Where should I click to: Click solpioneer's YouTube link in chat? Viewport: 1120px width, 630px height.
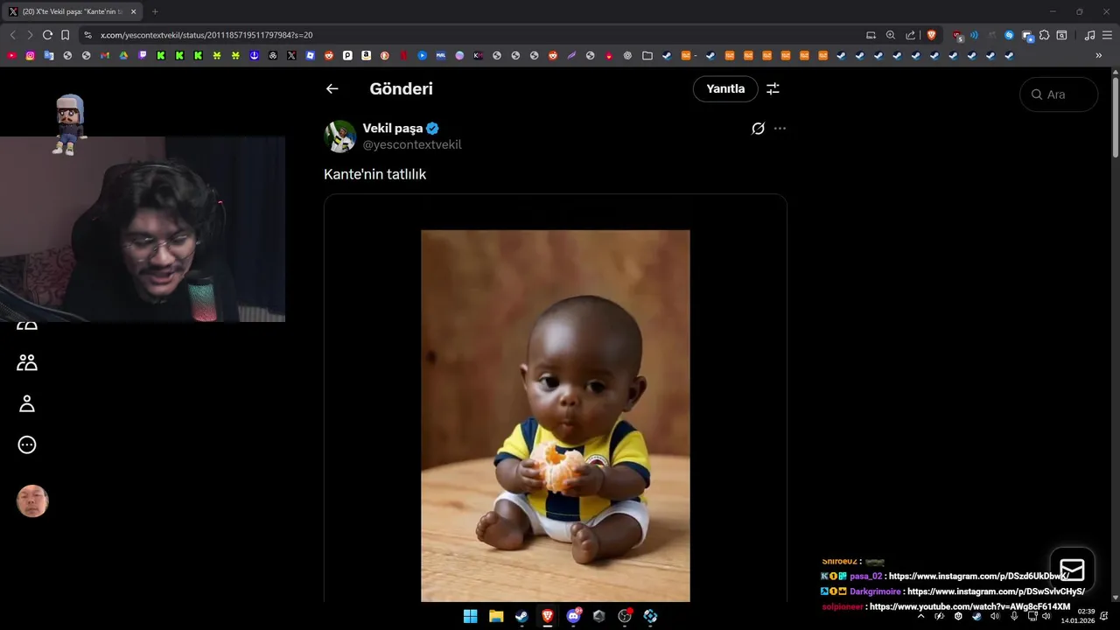(969, 606)
